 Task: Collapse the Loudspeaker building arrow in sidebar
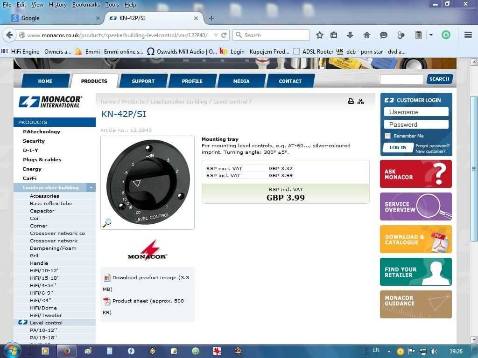pos(91,187)
